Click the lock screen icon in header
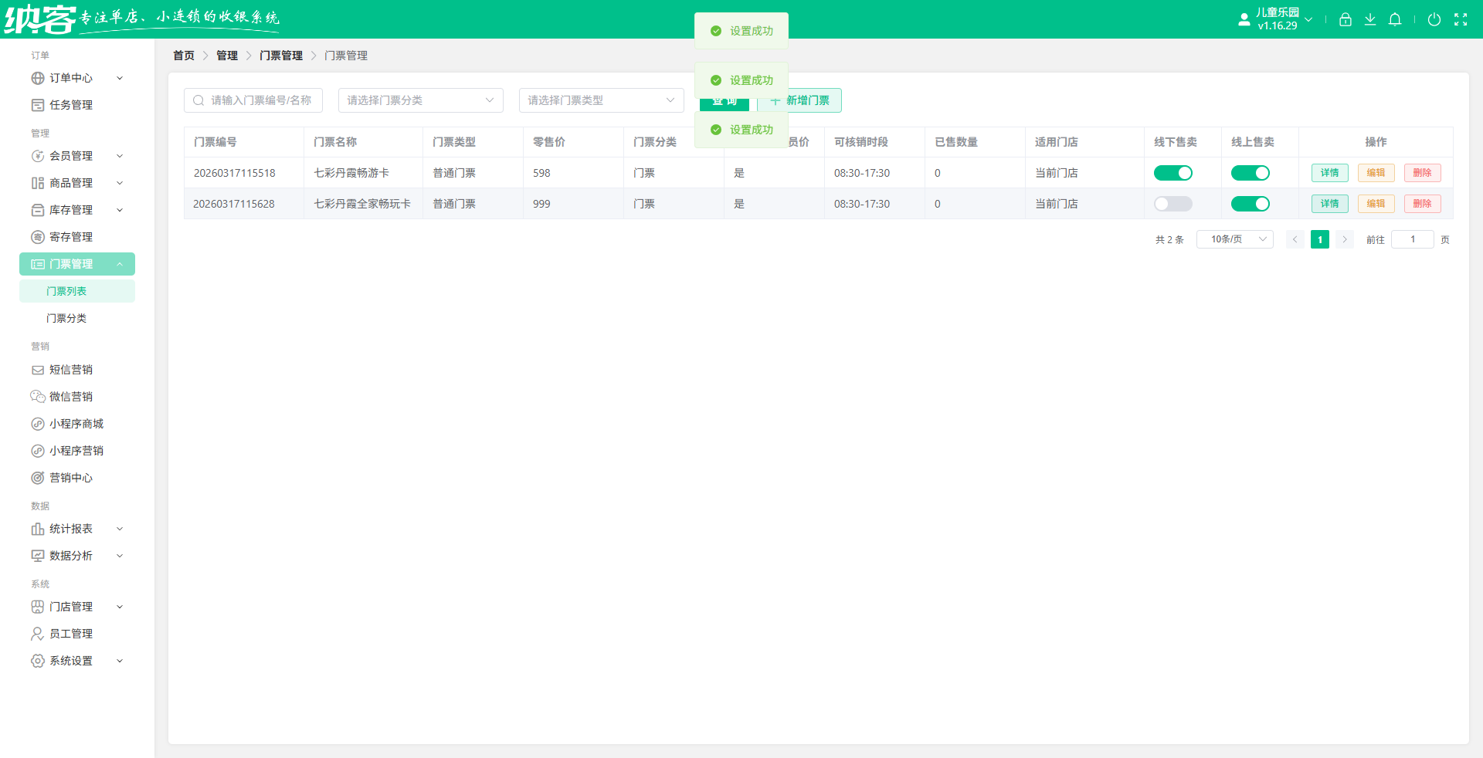The height and width of the screenshot is (758, 1483). (x=1345, y=20)
